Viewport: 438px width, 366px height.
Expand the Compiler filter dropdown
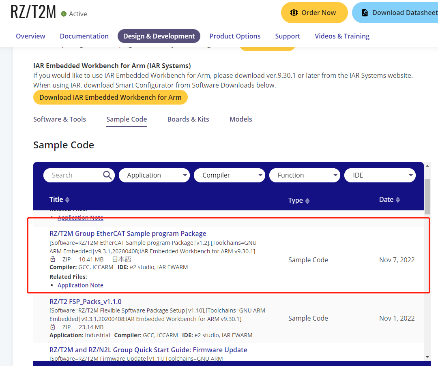click(229, 175)
